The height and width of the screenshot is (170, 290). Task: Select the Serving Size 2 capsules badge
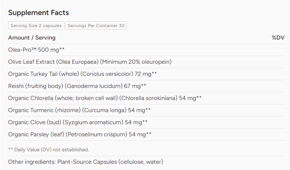coord(36,26)
